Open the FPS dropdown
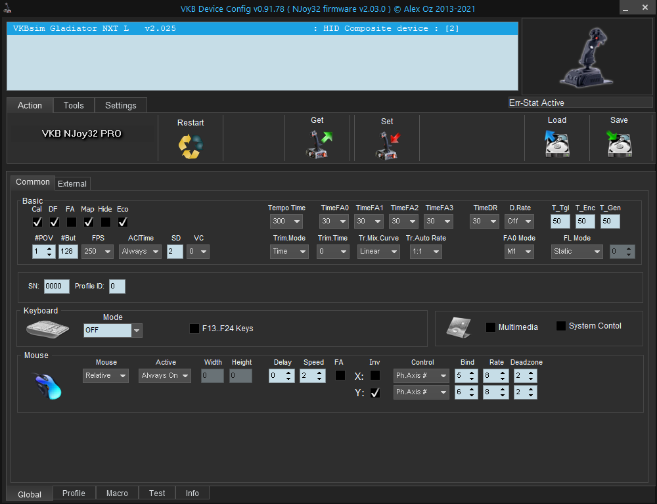This screenshot has width=657, height=504. pyautogui.click(x=97, y=252)
